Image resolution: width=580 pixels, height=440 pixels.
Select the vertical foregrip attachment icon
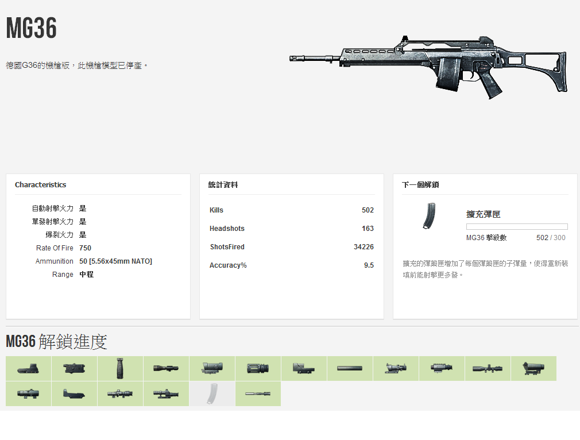[120, 368]
